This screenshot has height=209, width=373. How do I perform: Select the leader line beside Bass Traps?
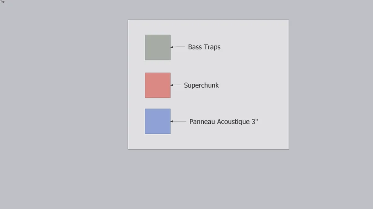179,47
